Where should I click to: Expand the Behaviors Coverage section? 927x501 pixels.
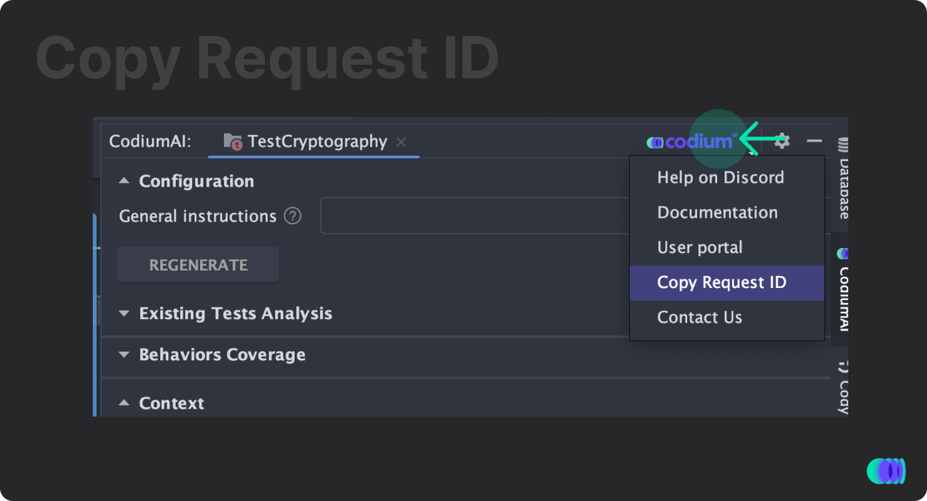click(124, 354)
